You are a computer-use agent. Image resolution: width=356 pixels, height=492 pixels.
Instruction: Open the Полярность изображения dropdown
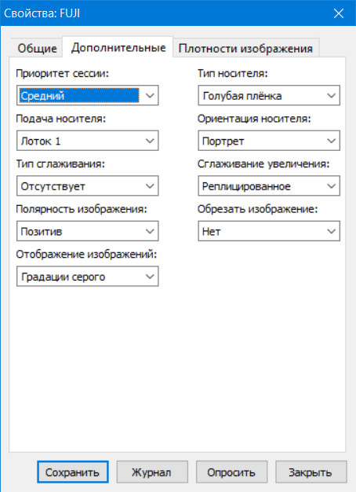[x=87, y=231]
